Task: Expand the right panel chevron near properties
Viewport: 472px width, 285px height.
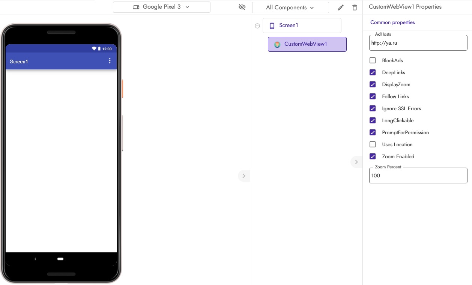Action: coord(356,162)
